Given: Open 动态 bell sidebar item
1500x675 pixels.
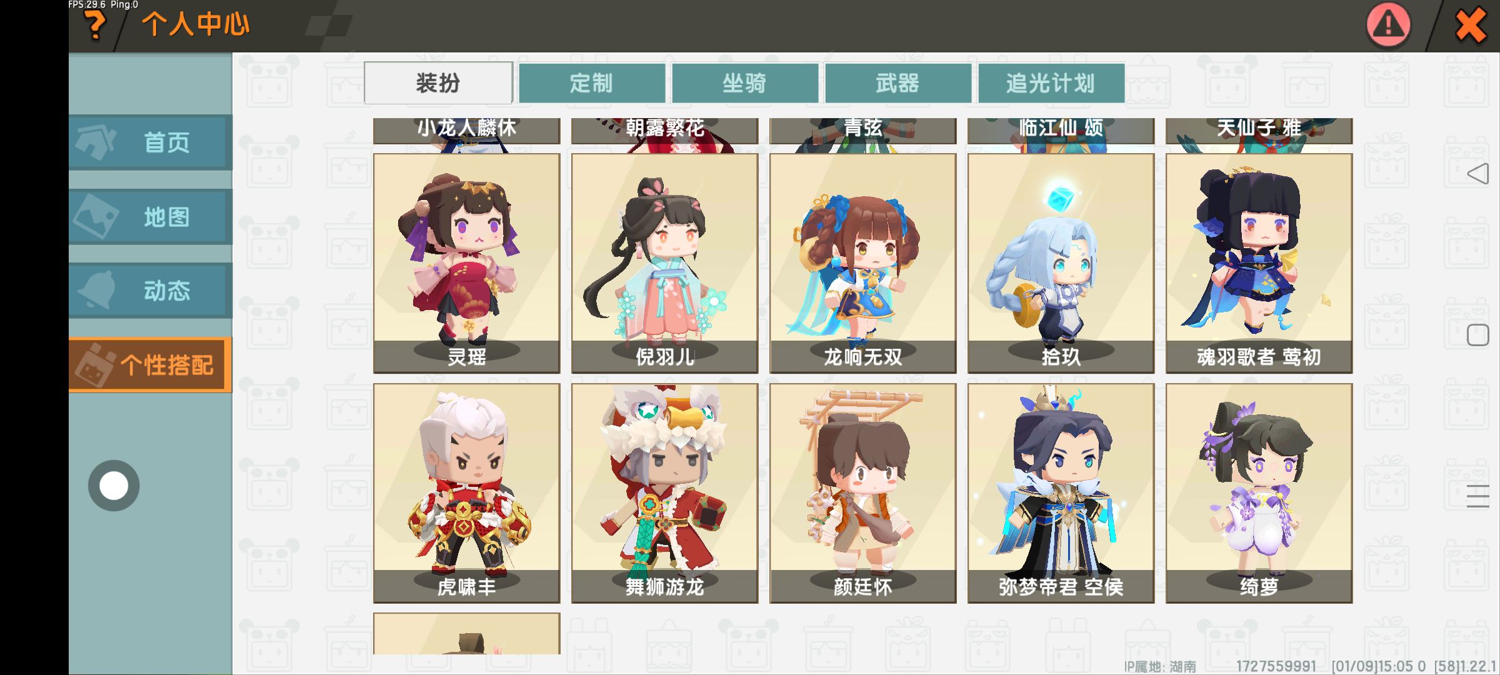Looking at the screenshot, I should pyautogui.click(x=150, y=291).
